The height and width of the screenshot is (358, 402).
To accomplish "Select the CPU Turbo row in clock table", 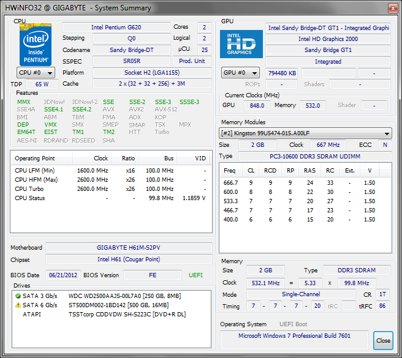I will click(110, 189).
